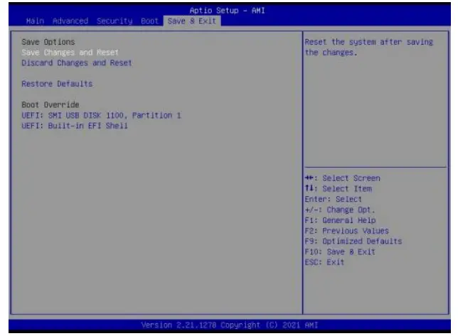Click the Select Screen key hint
The width and height of the screenshot is (458, 336).
343,178
